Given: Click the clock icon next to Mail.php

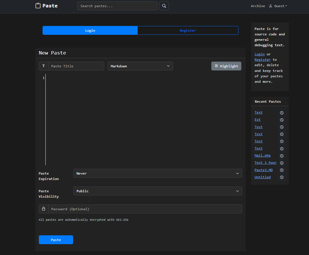Looking at the screenshot, I should [282, 156].
